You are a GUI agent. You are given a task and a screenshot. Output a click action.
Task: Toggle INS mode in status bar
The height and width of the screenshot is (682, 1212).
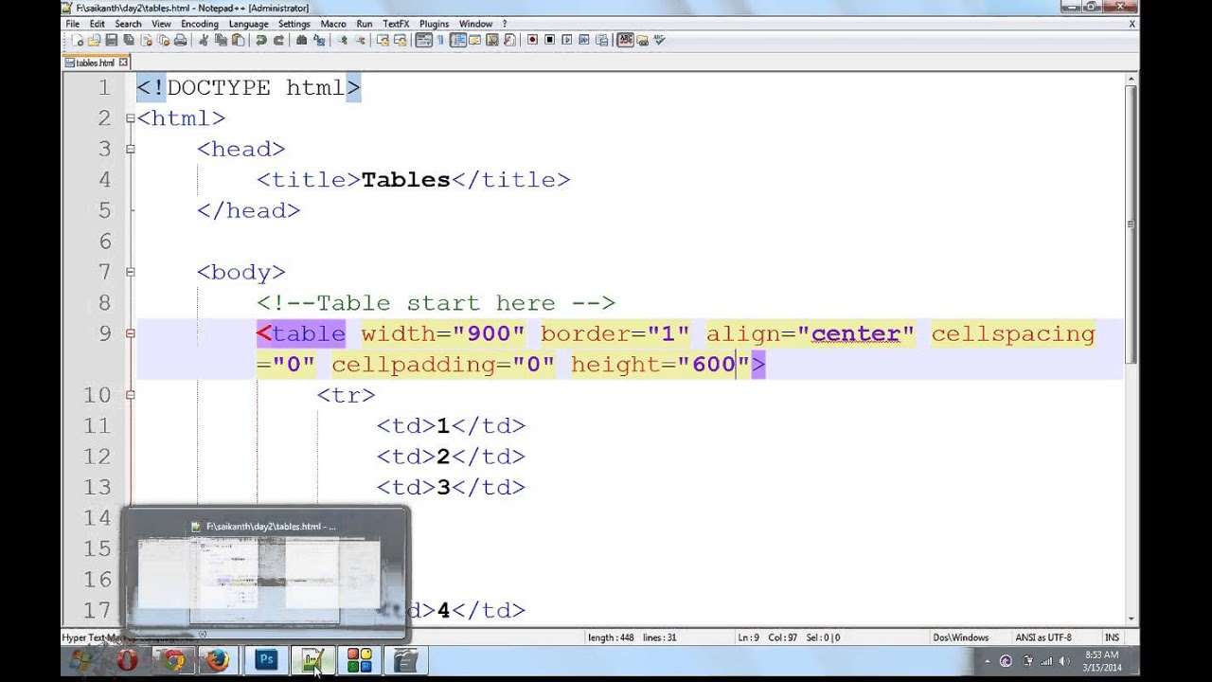tap(1111, 637)
